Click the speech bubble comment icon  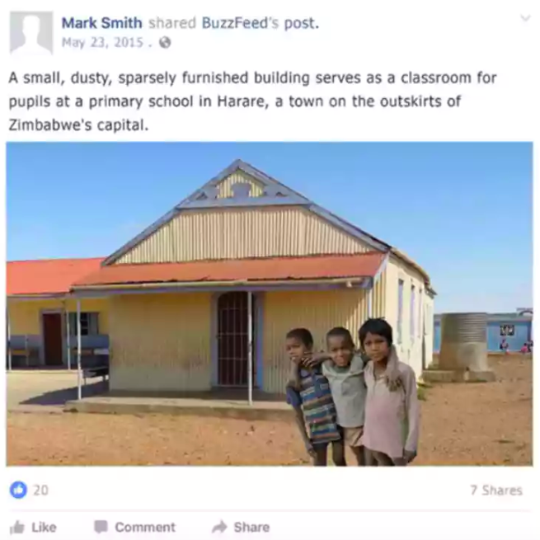pos(101,527)
